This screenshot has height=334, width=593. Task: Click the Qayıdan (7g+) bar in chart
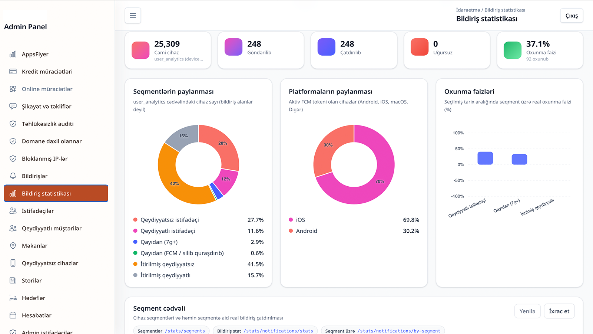point(519,159)
